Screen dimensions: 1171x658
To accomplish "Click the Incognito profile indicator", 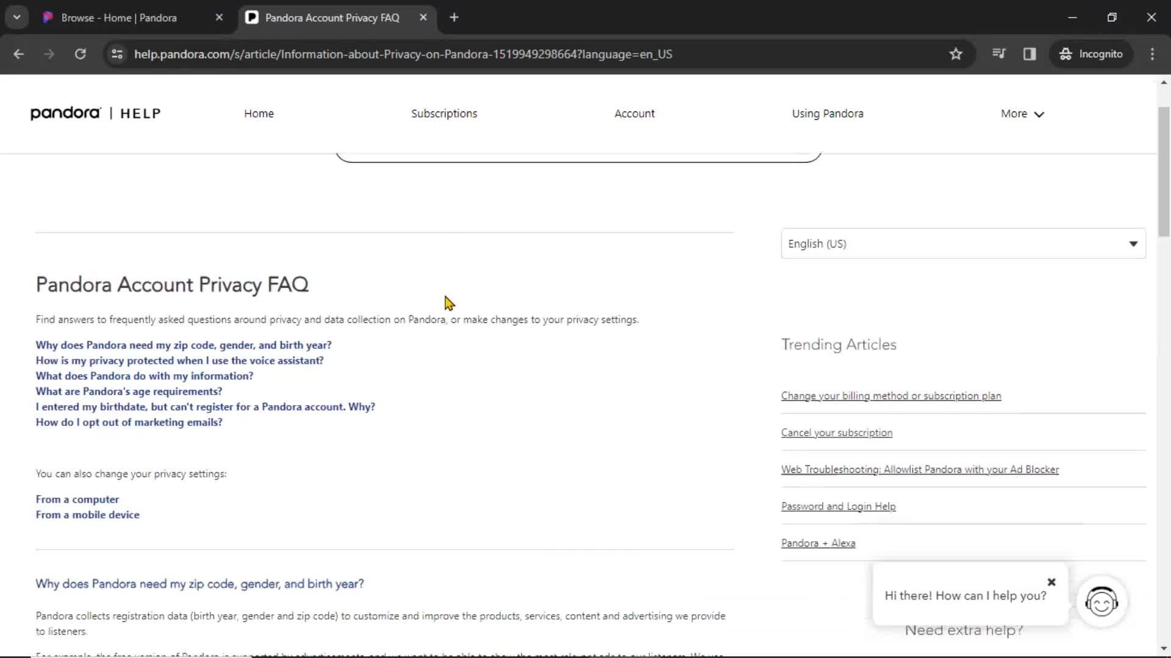I will (x=1090, y=54).
